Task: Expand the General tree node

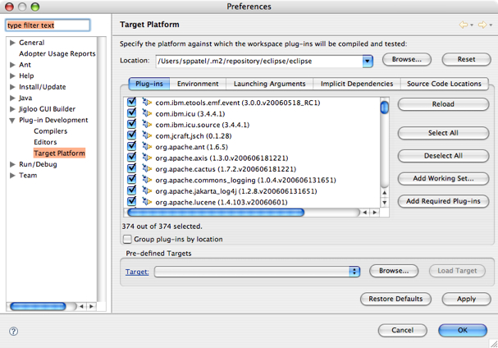Action: (x=12, y=43)
